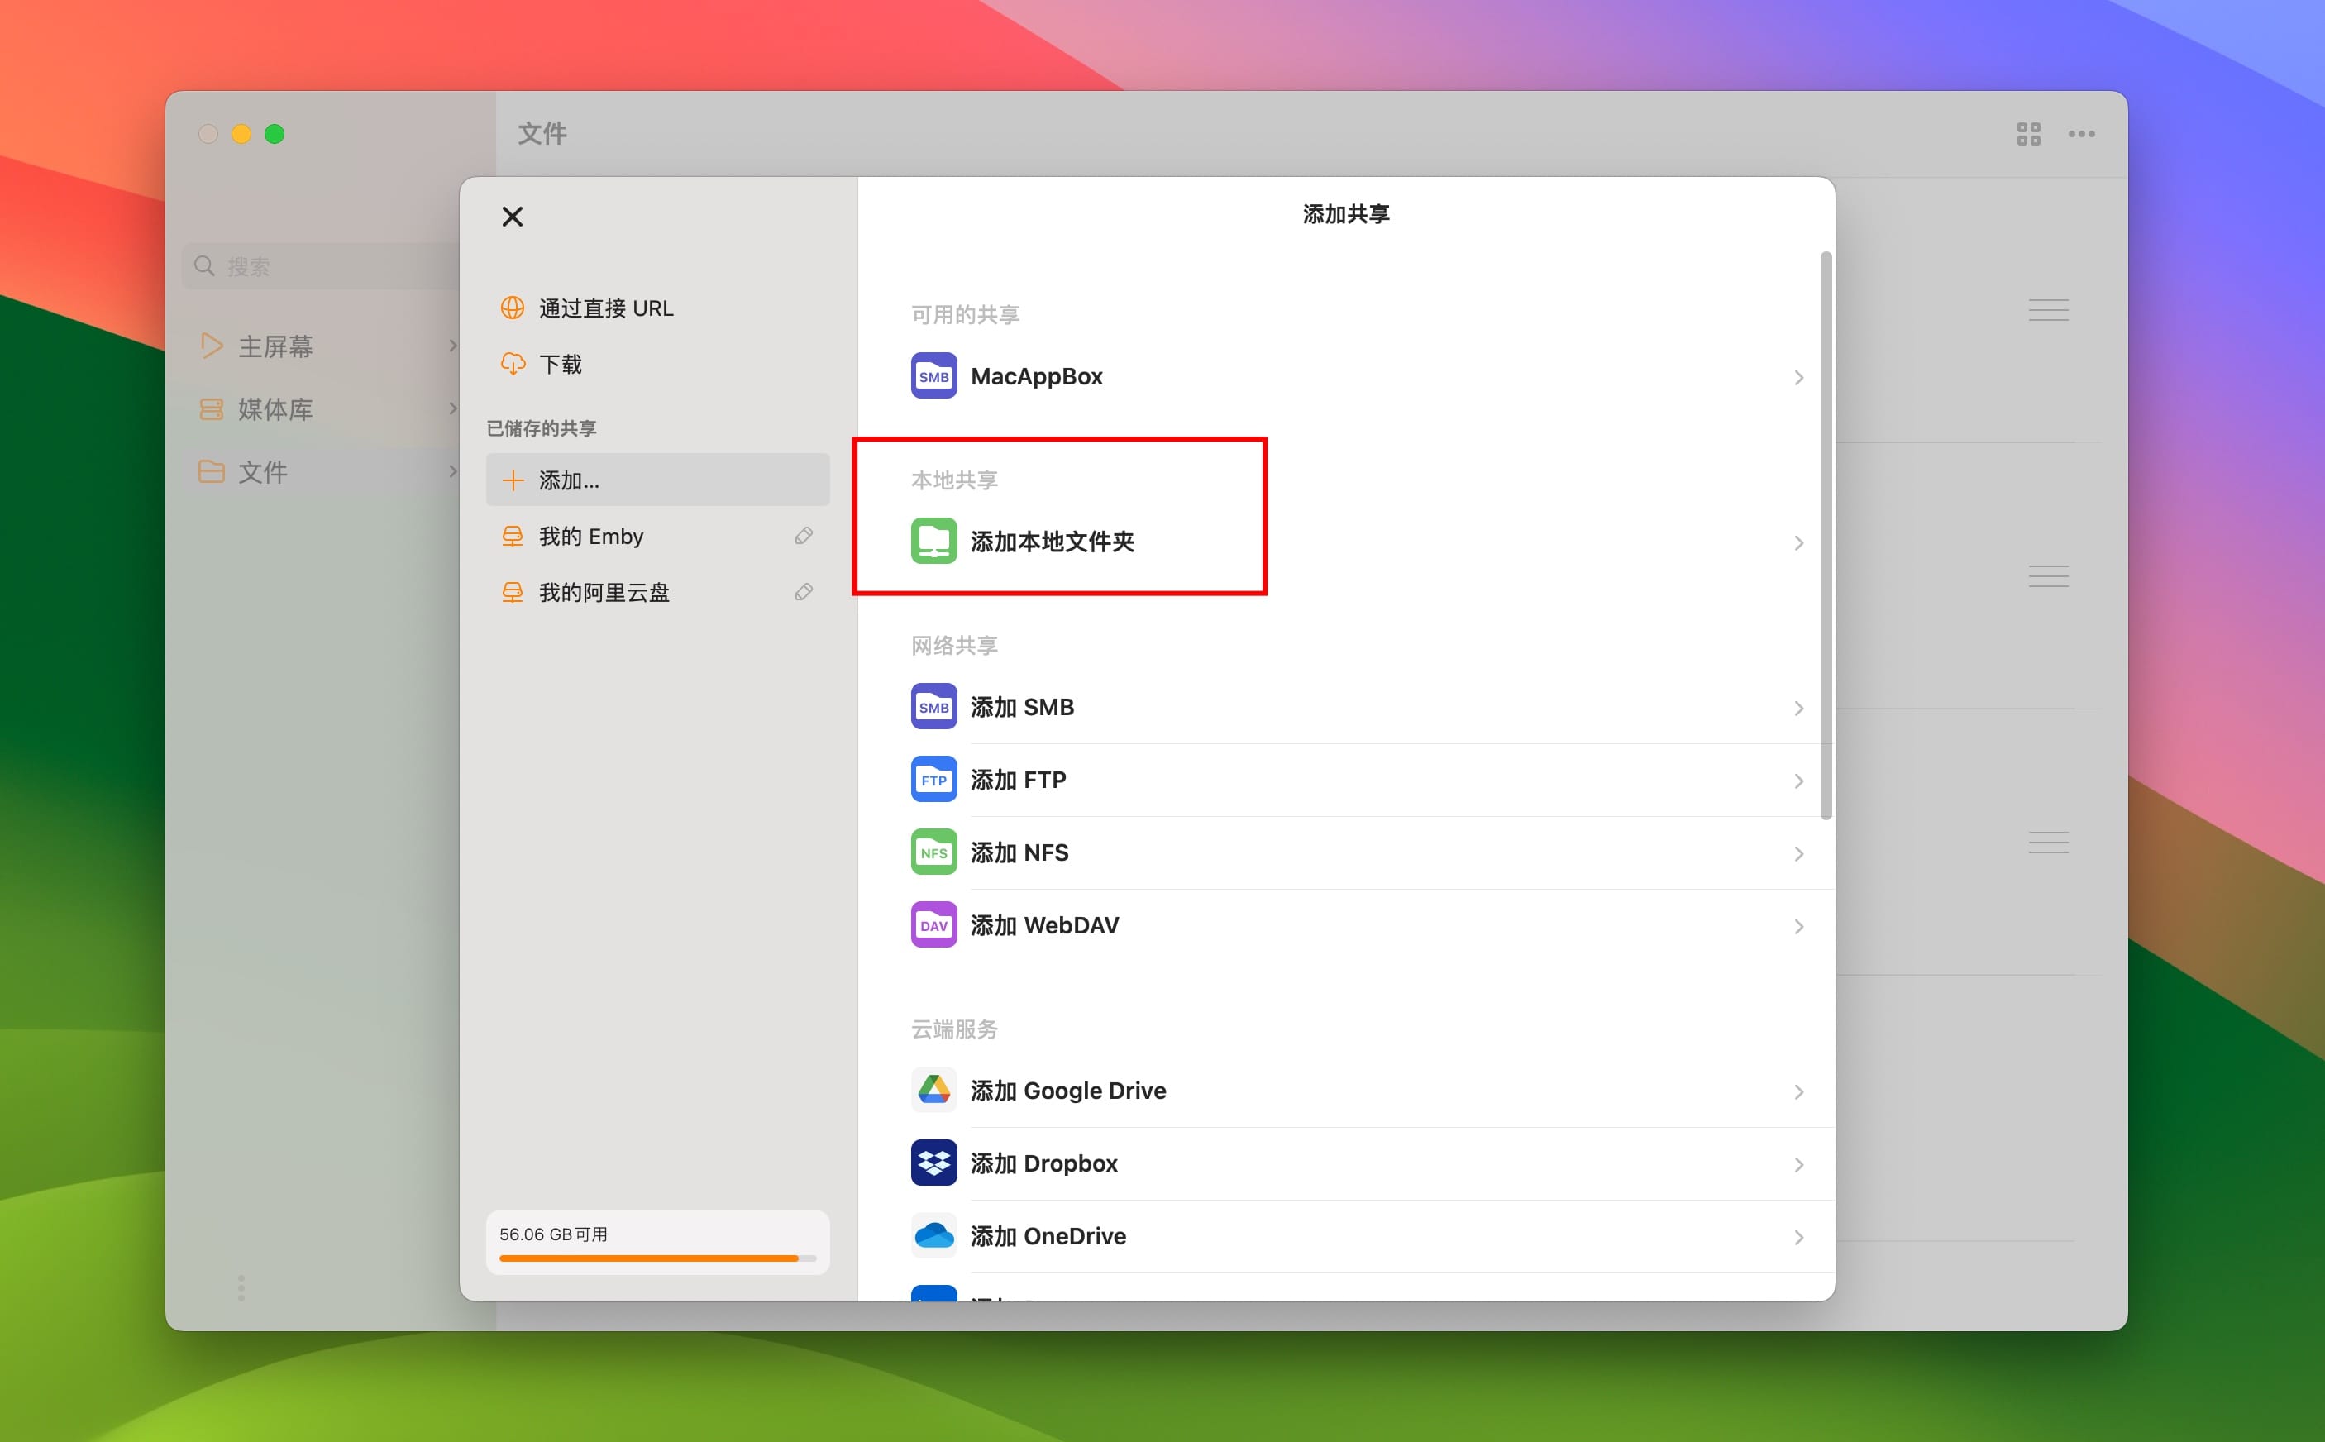The height and width of the screenshot is (1442, 2325).
Task: Switch to grid view in the 文件 window
Action: [2028, 133]
